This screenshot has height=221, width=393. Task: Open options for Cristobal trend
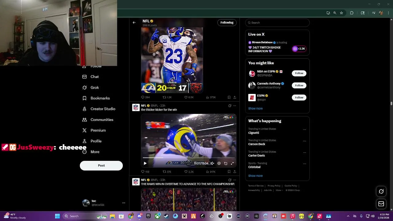coord(305,164)
